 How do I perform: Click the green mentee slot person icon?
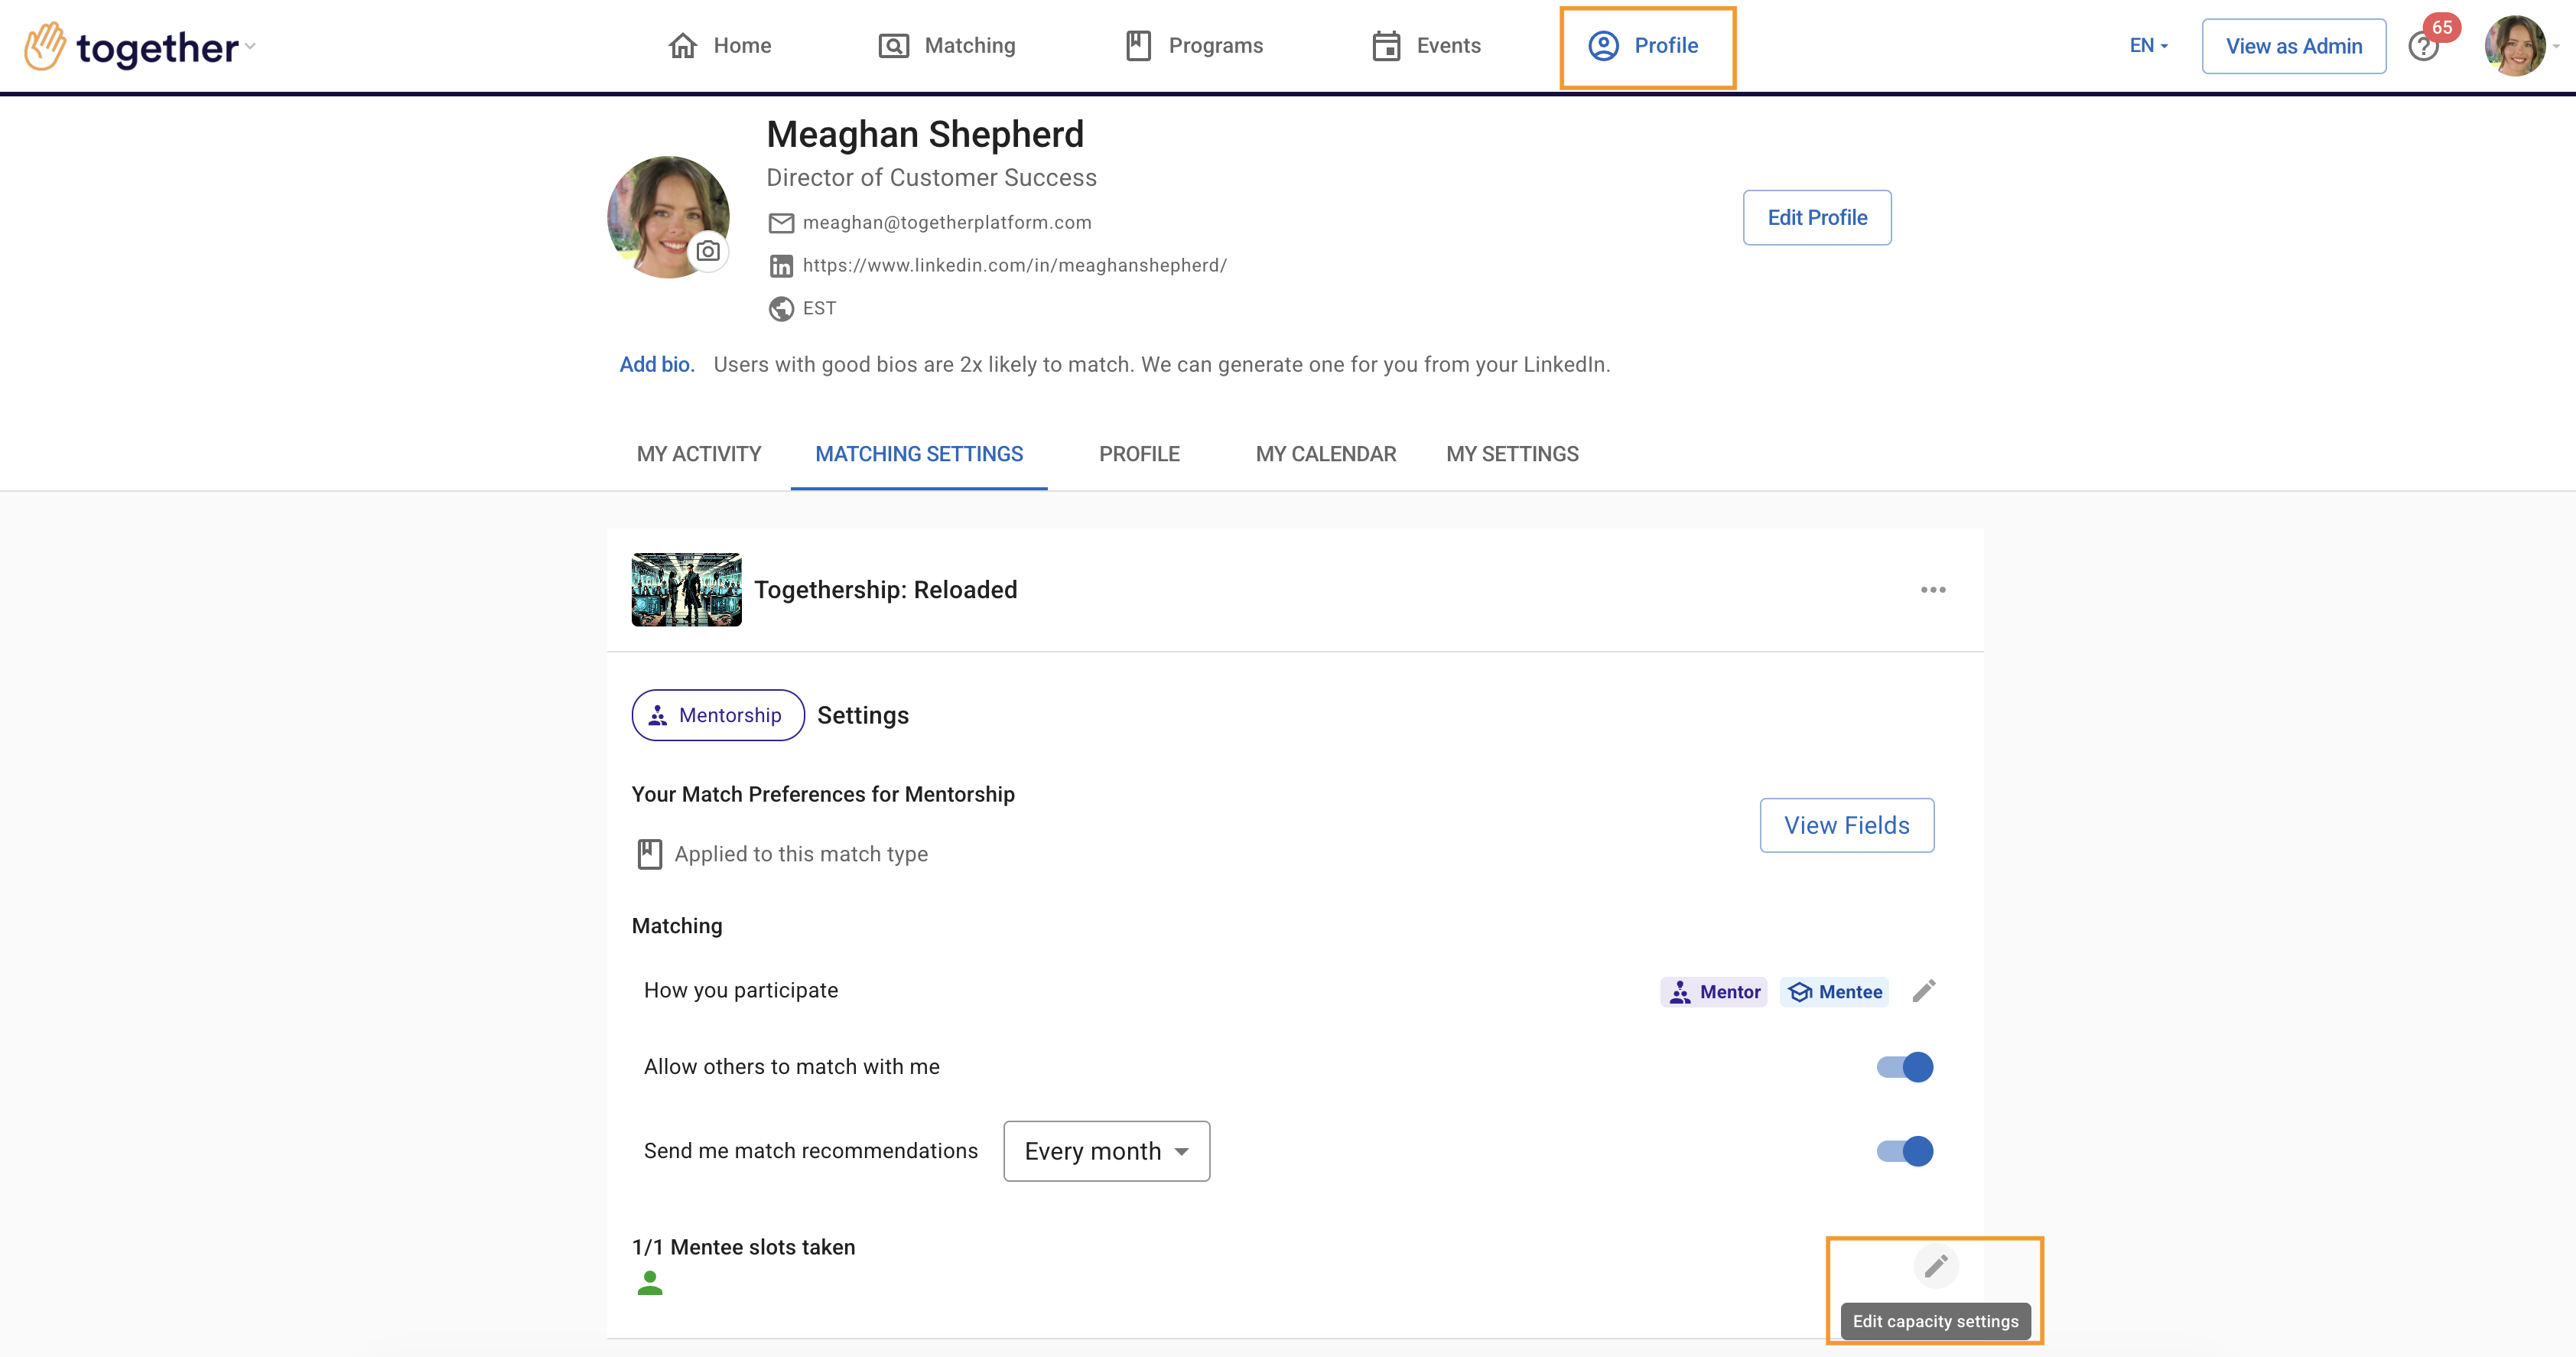pyautogui.click(x=650, y=1283)
